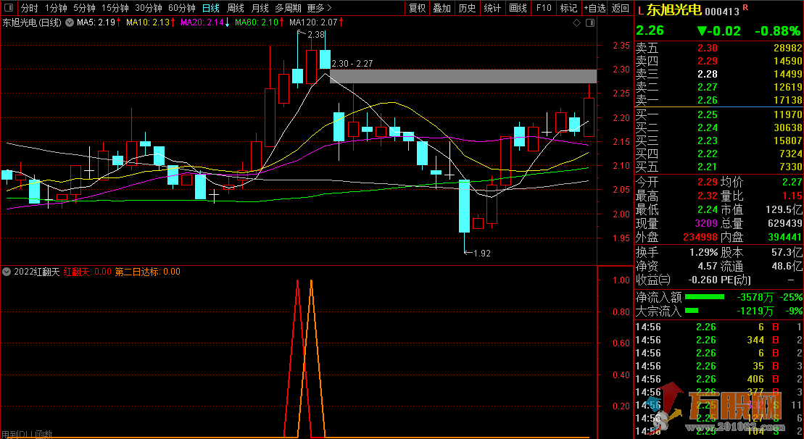Click the MA60: 2.10 indicator label
This screenshot has height=439, width=804.
tap(257, 22)
